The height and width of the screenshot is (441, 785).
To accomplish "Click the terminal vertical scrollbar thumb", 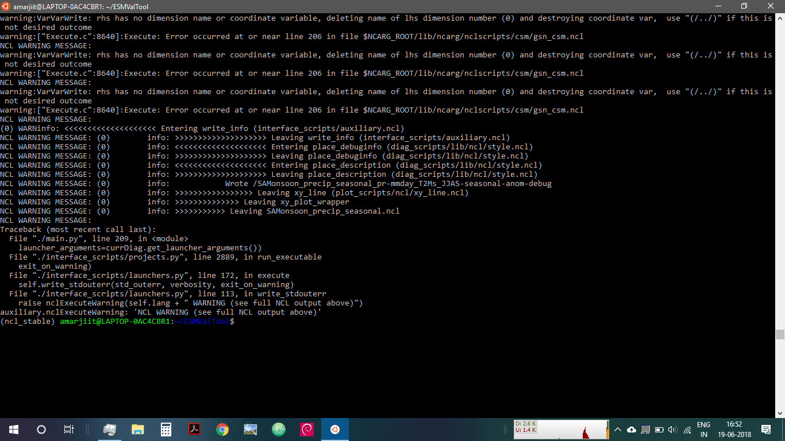I will 780,334.
